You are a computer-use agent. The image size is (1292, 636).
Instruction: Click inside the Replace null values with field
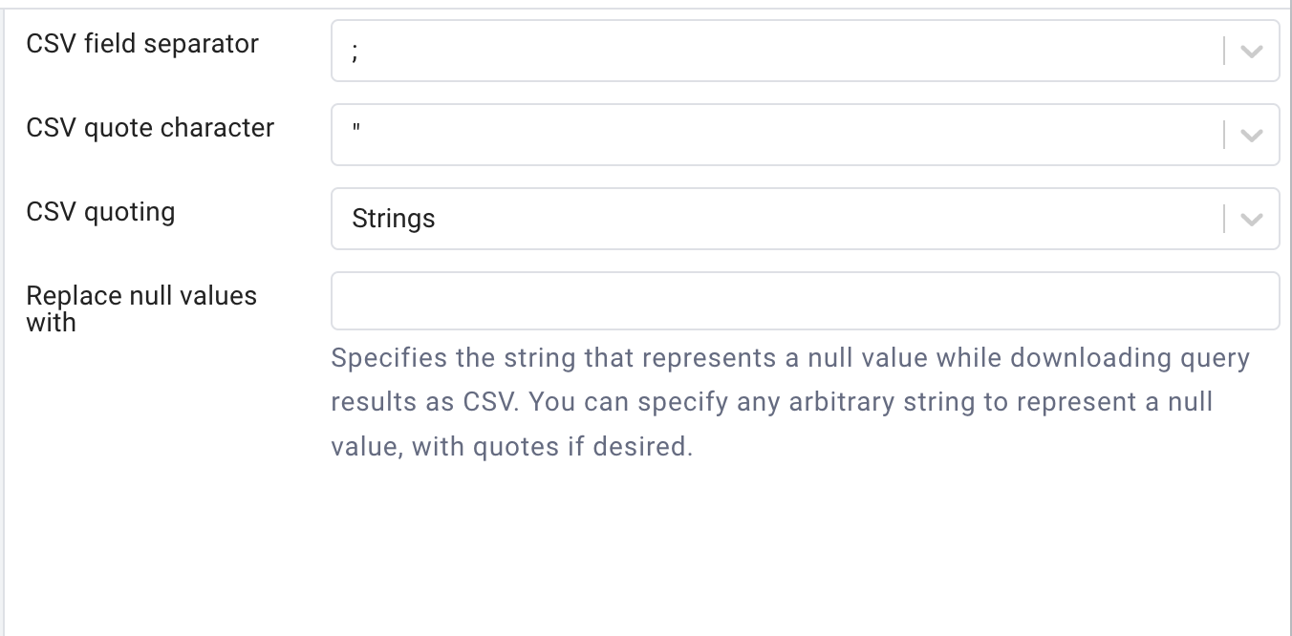click(764, 300)
